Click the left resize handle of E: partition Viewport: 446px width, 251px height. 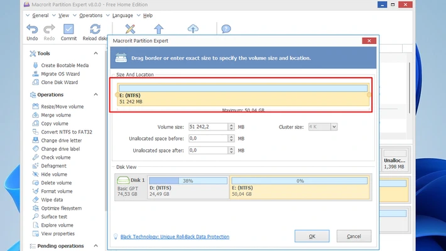[x=117, y=95]
